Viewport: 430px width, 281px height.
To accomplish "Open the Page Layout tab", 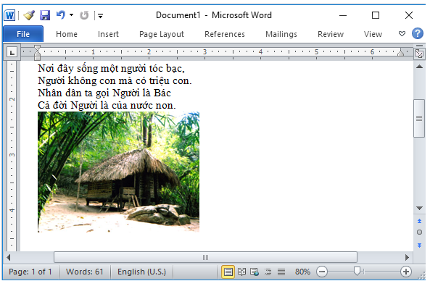I will (x=162, y=34).
